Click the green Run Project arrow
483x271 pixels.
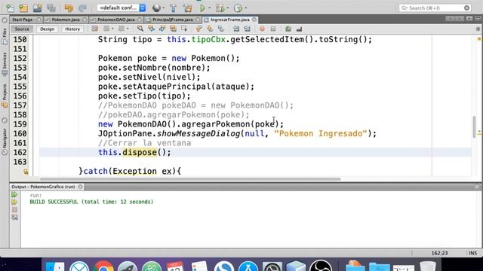click(202, 8)
